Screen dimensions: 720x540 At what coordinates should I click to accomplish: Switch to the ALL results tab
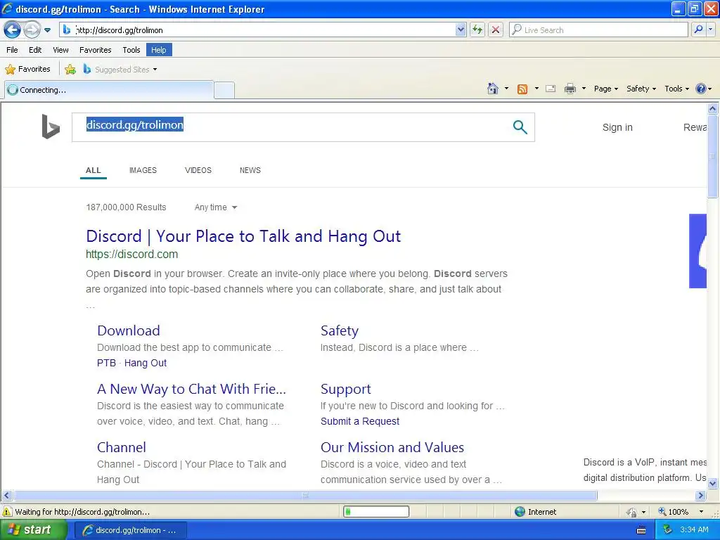click(x=94, y=170)
